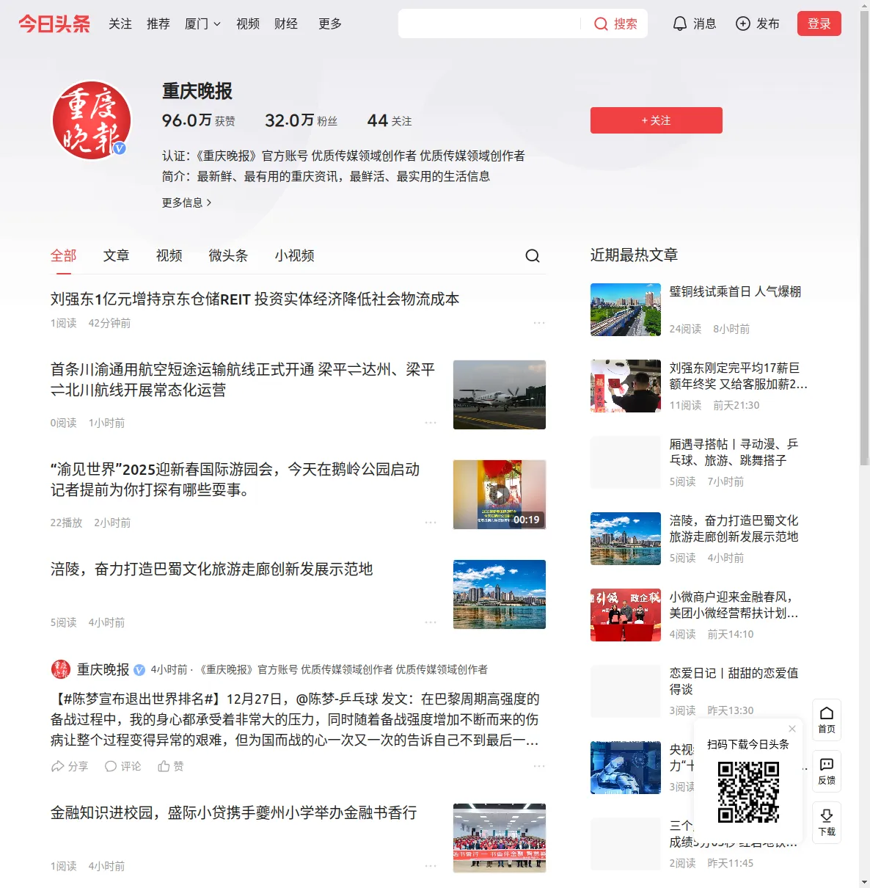Switch to the 微头条 tab
This screenshot has width=870, height=888.
click(229, 255)
